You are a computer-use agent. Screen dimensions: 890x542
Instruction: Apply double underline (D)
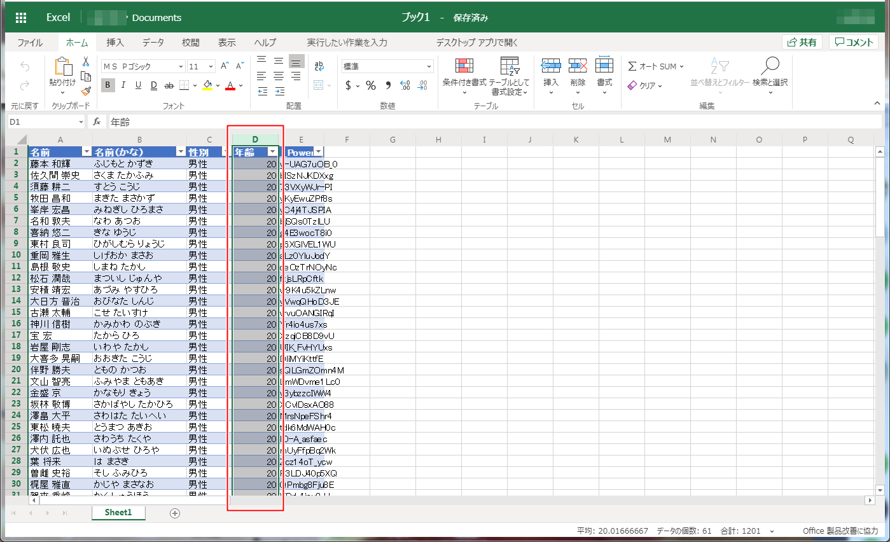pos(154,85)
